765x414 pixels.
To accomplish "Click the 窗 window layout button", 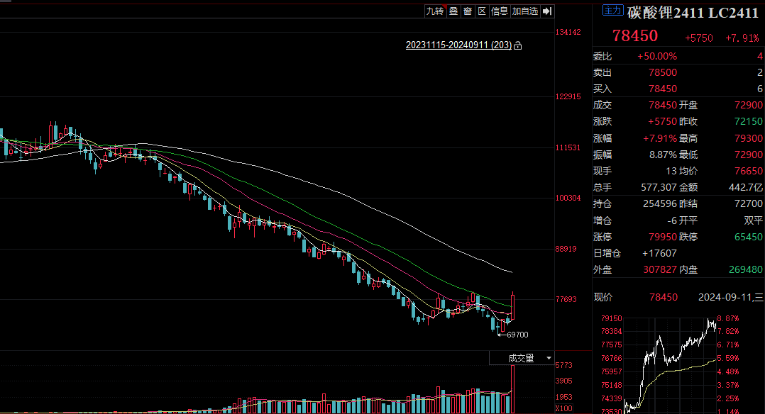I will point(468,11).
